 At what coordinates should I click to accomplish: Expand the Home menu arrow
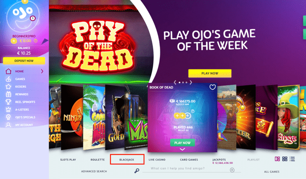[x=42, y=71]
